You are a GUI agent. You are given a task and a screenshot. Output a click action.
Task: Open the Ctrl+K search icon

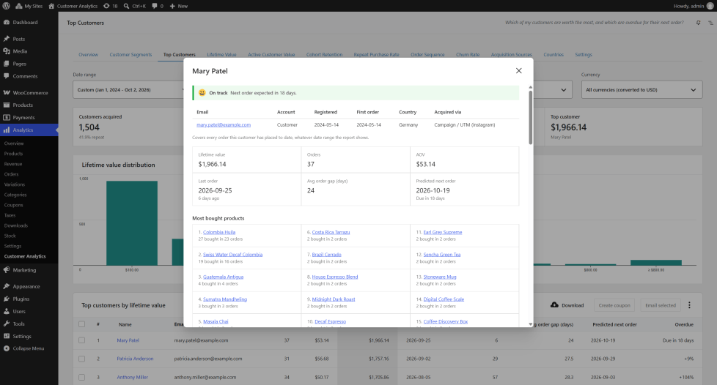(127, 6)
